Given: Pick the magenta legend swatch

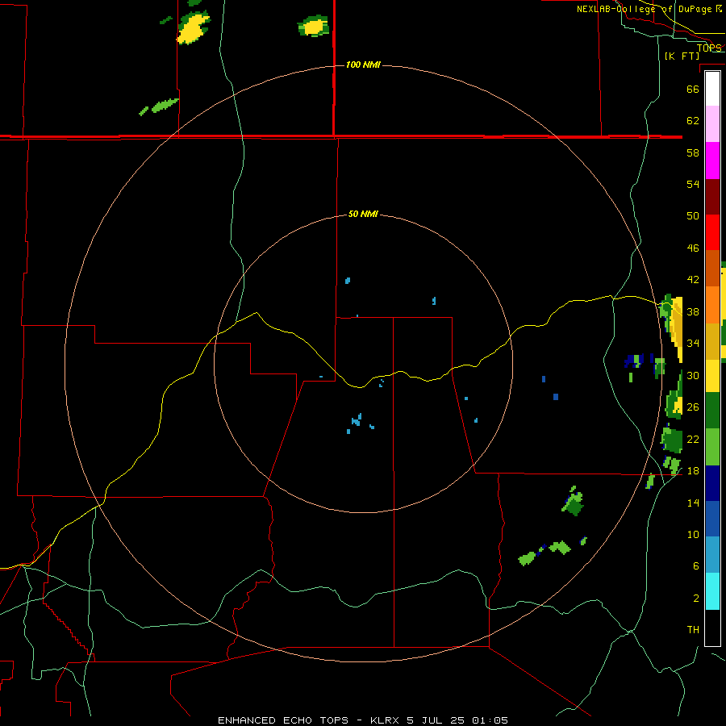Looking at the screenshot, I should point(712,161).
